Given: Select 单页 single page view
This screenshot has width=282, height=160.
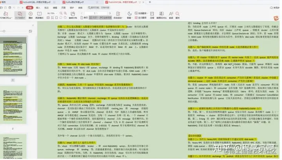Looking at the screenshot, I should pos(84,18).
